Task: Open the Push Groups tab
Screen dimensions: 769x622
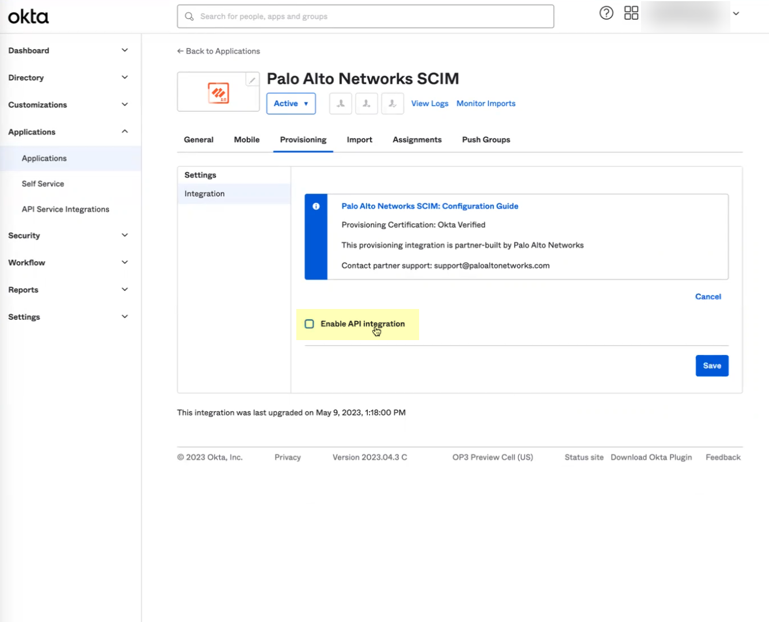Action: (485, 140)
